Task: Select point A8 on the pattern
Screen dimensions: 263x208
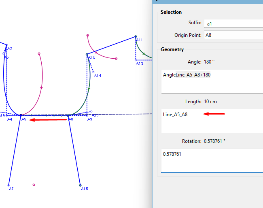Action: (68, 115)
